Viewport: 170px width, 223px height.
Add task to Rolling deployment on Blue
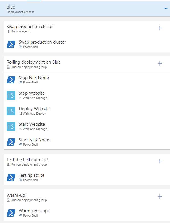[160, 64]
